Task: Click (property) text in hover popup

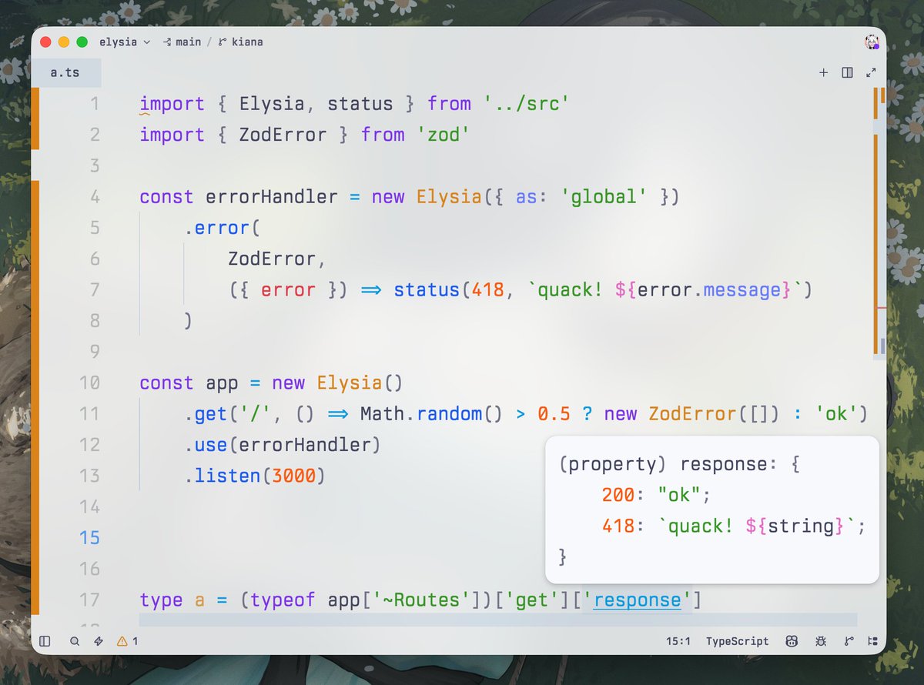Action: click(614, 464)
